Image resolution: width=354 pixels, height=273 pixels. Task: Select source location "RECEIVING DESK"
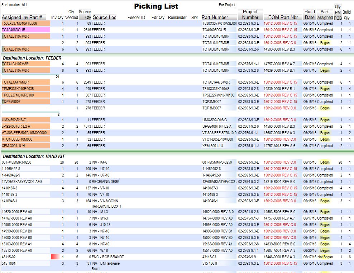pyautogui.click(x=105, y=182)
